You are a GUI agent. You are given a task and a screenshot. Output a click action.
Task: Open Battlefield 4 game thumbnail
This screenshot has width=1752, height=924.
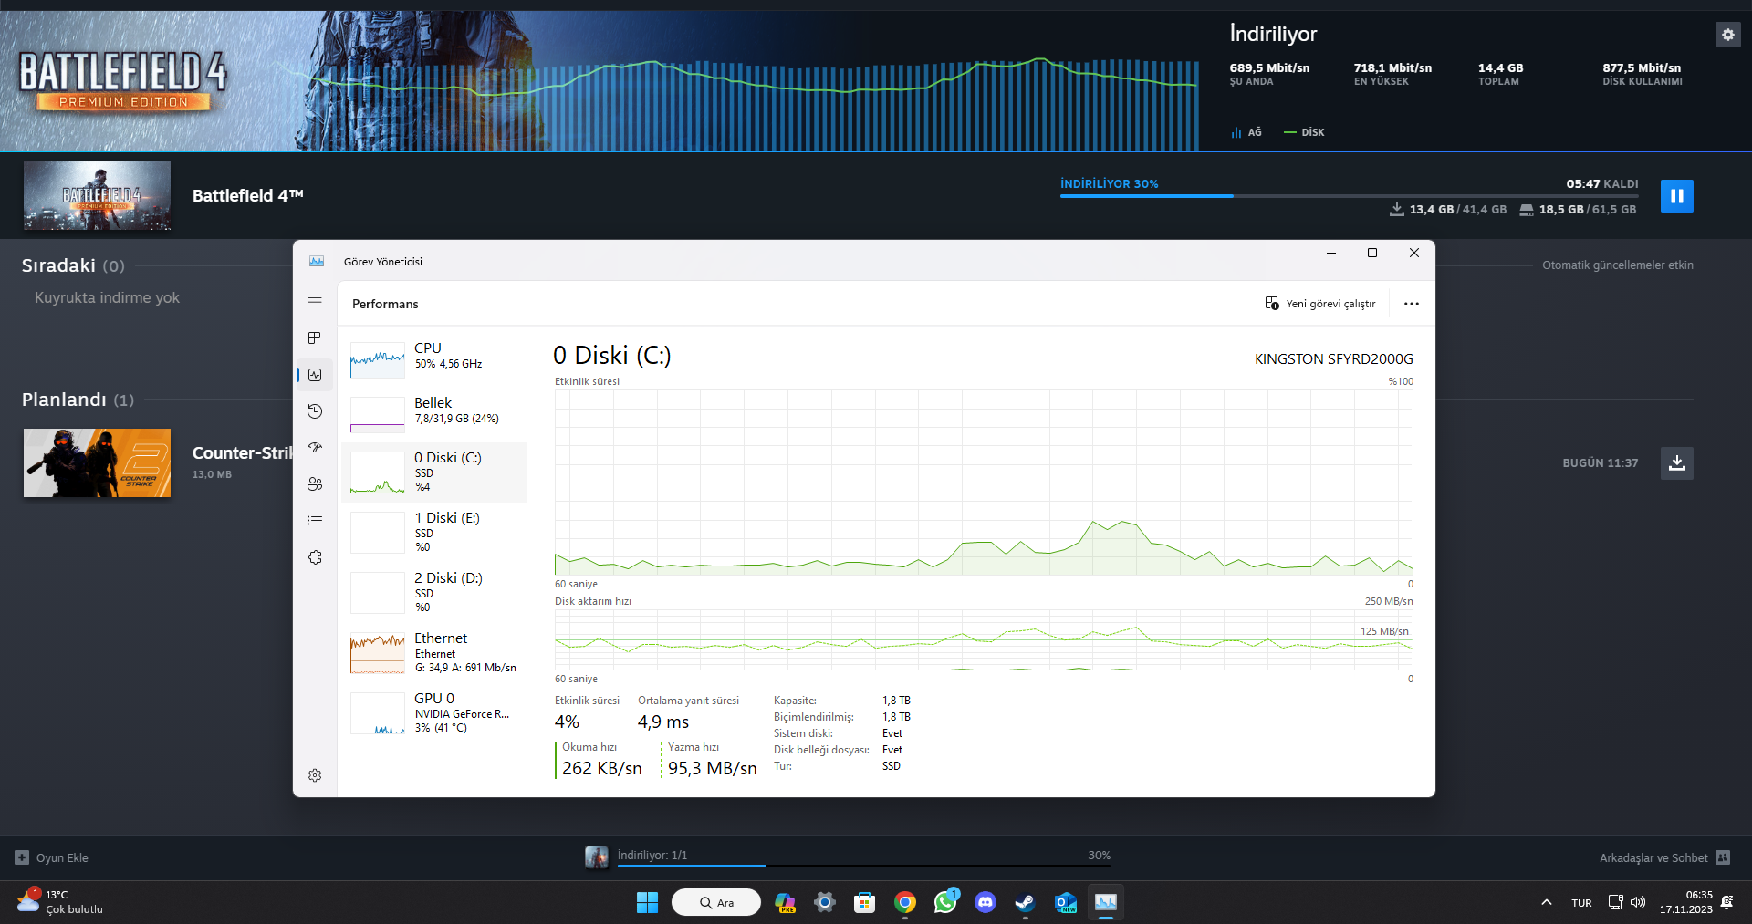97,196
